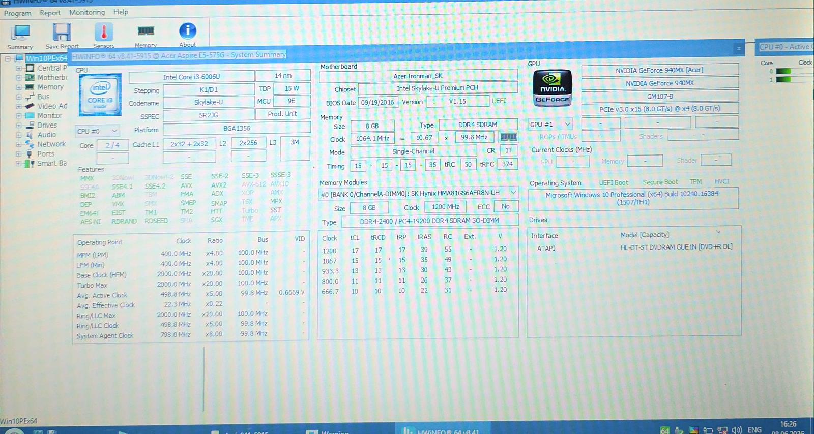Expand the Bus tree node
Viewport: 814px width, 434px height.
[19, 97]
